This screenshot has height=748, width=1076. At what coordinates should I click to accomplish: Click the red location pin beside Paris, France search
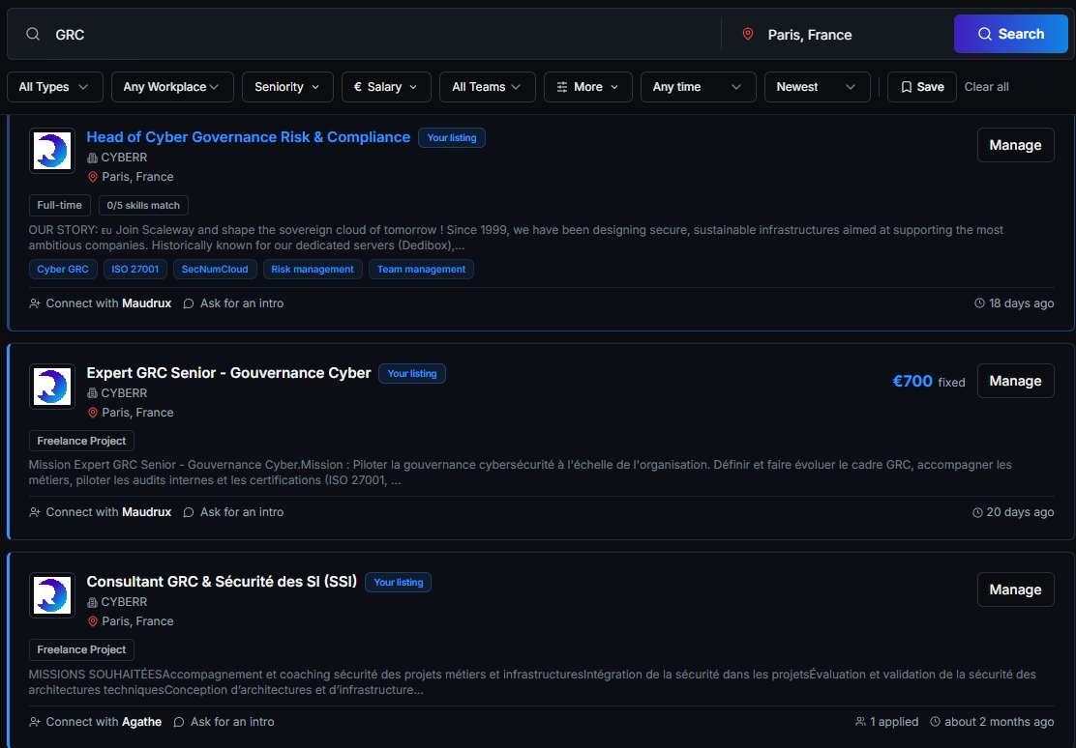748,34
